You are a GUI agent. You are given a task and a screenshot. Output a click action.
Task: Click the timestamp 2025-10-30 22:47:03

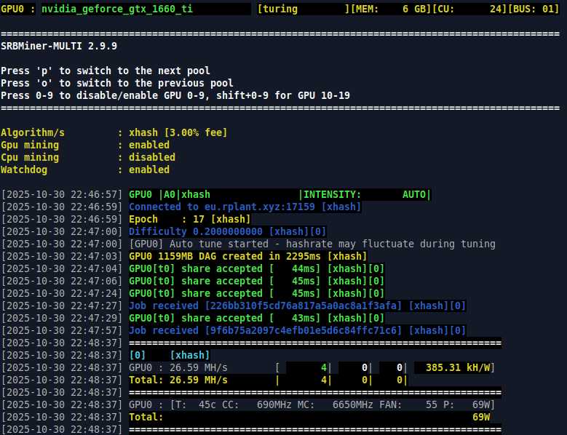click(x=61, y=256)
